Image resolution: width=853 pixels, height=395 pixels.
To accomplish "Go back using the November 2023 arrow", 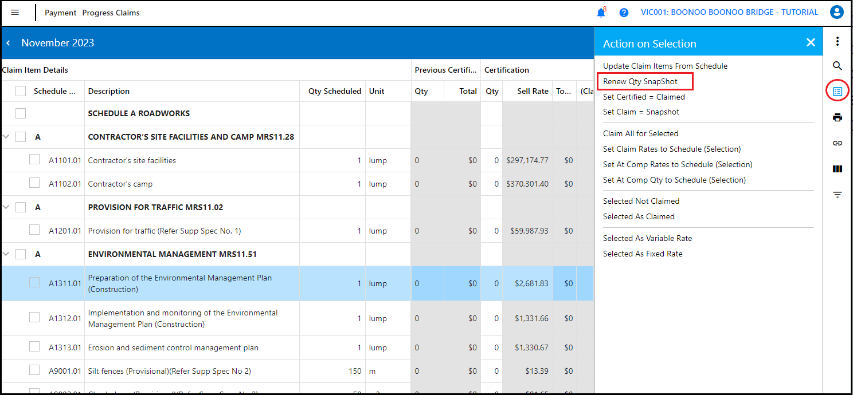I will click(x=8, y=43).
